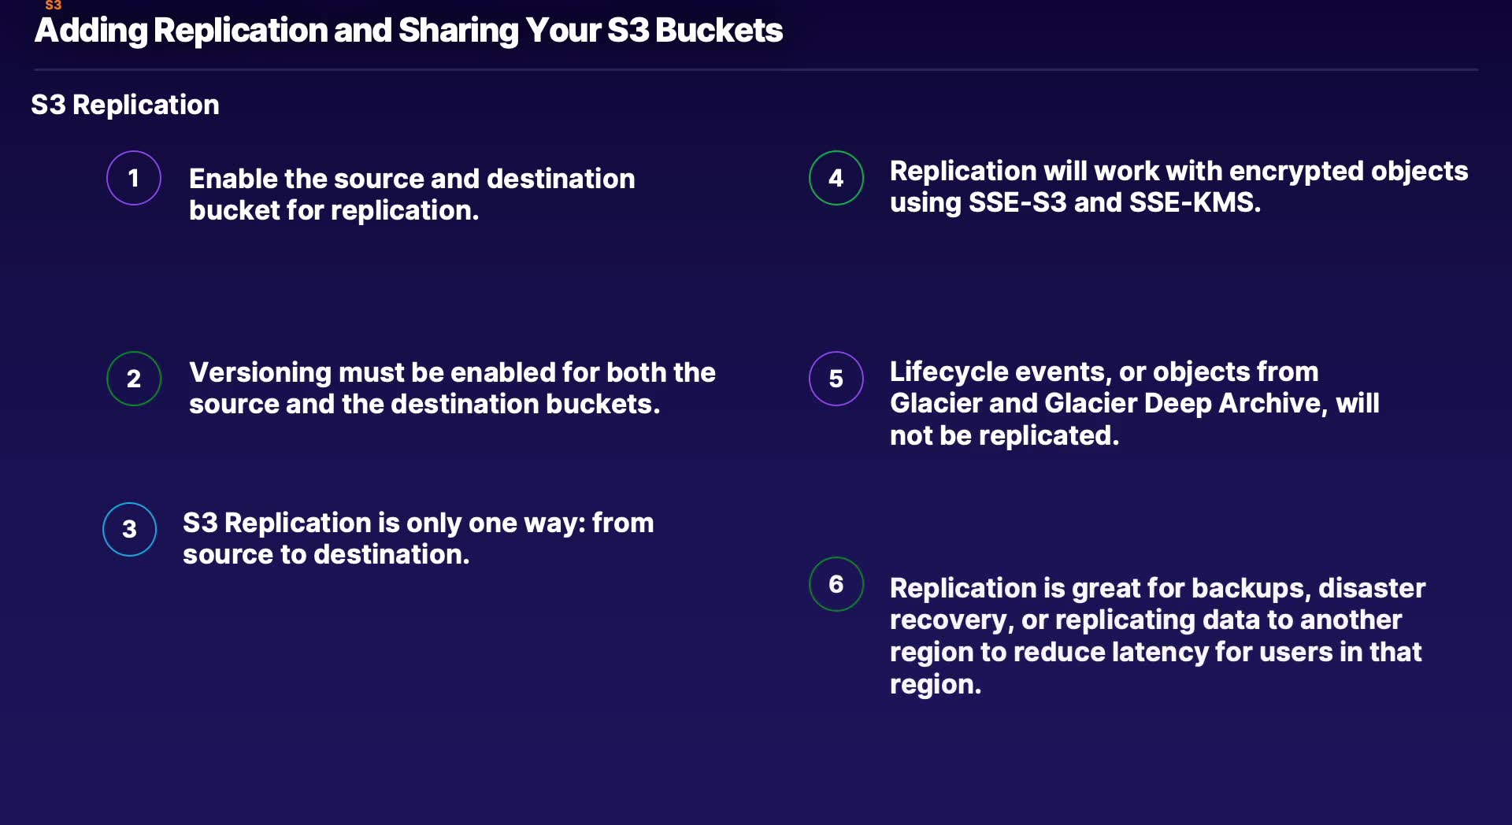
Task: Select the 'S3 Replication' section heading
Action: pos(125,105)
